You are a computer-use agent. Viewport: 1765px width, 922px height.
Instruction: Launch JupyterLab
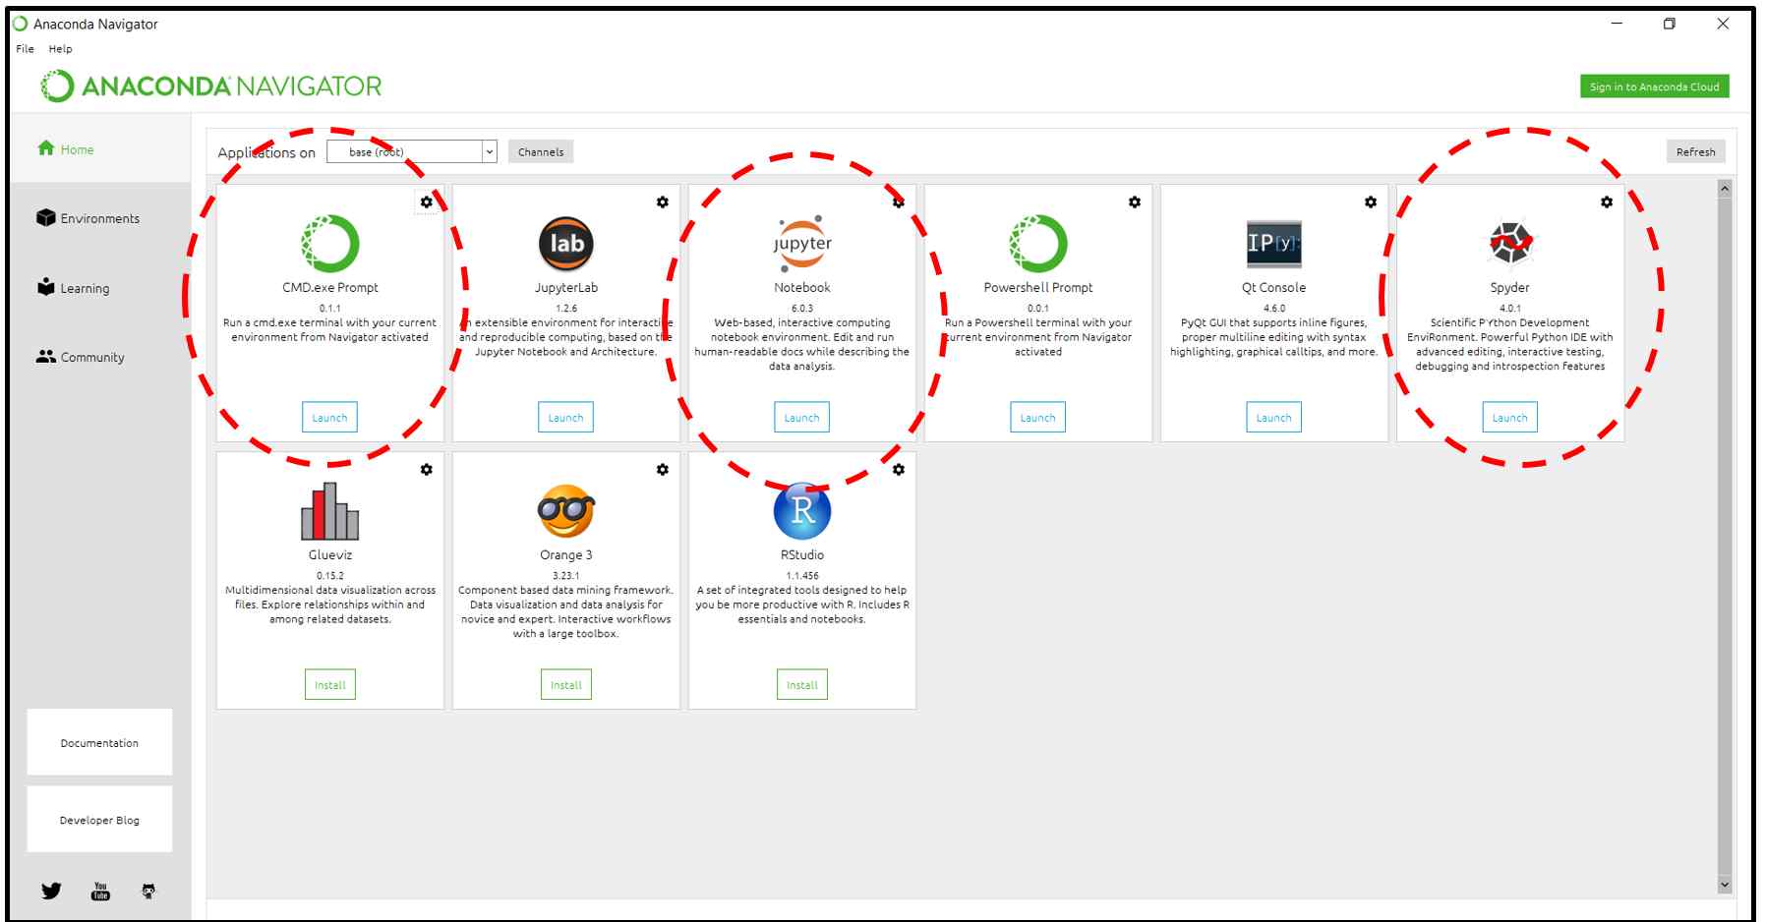pyautogui.click(x=565, y=417)
